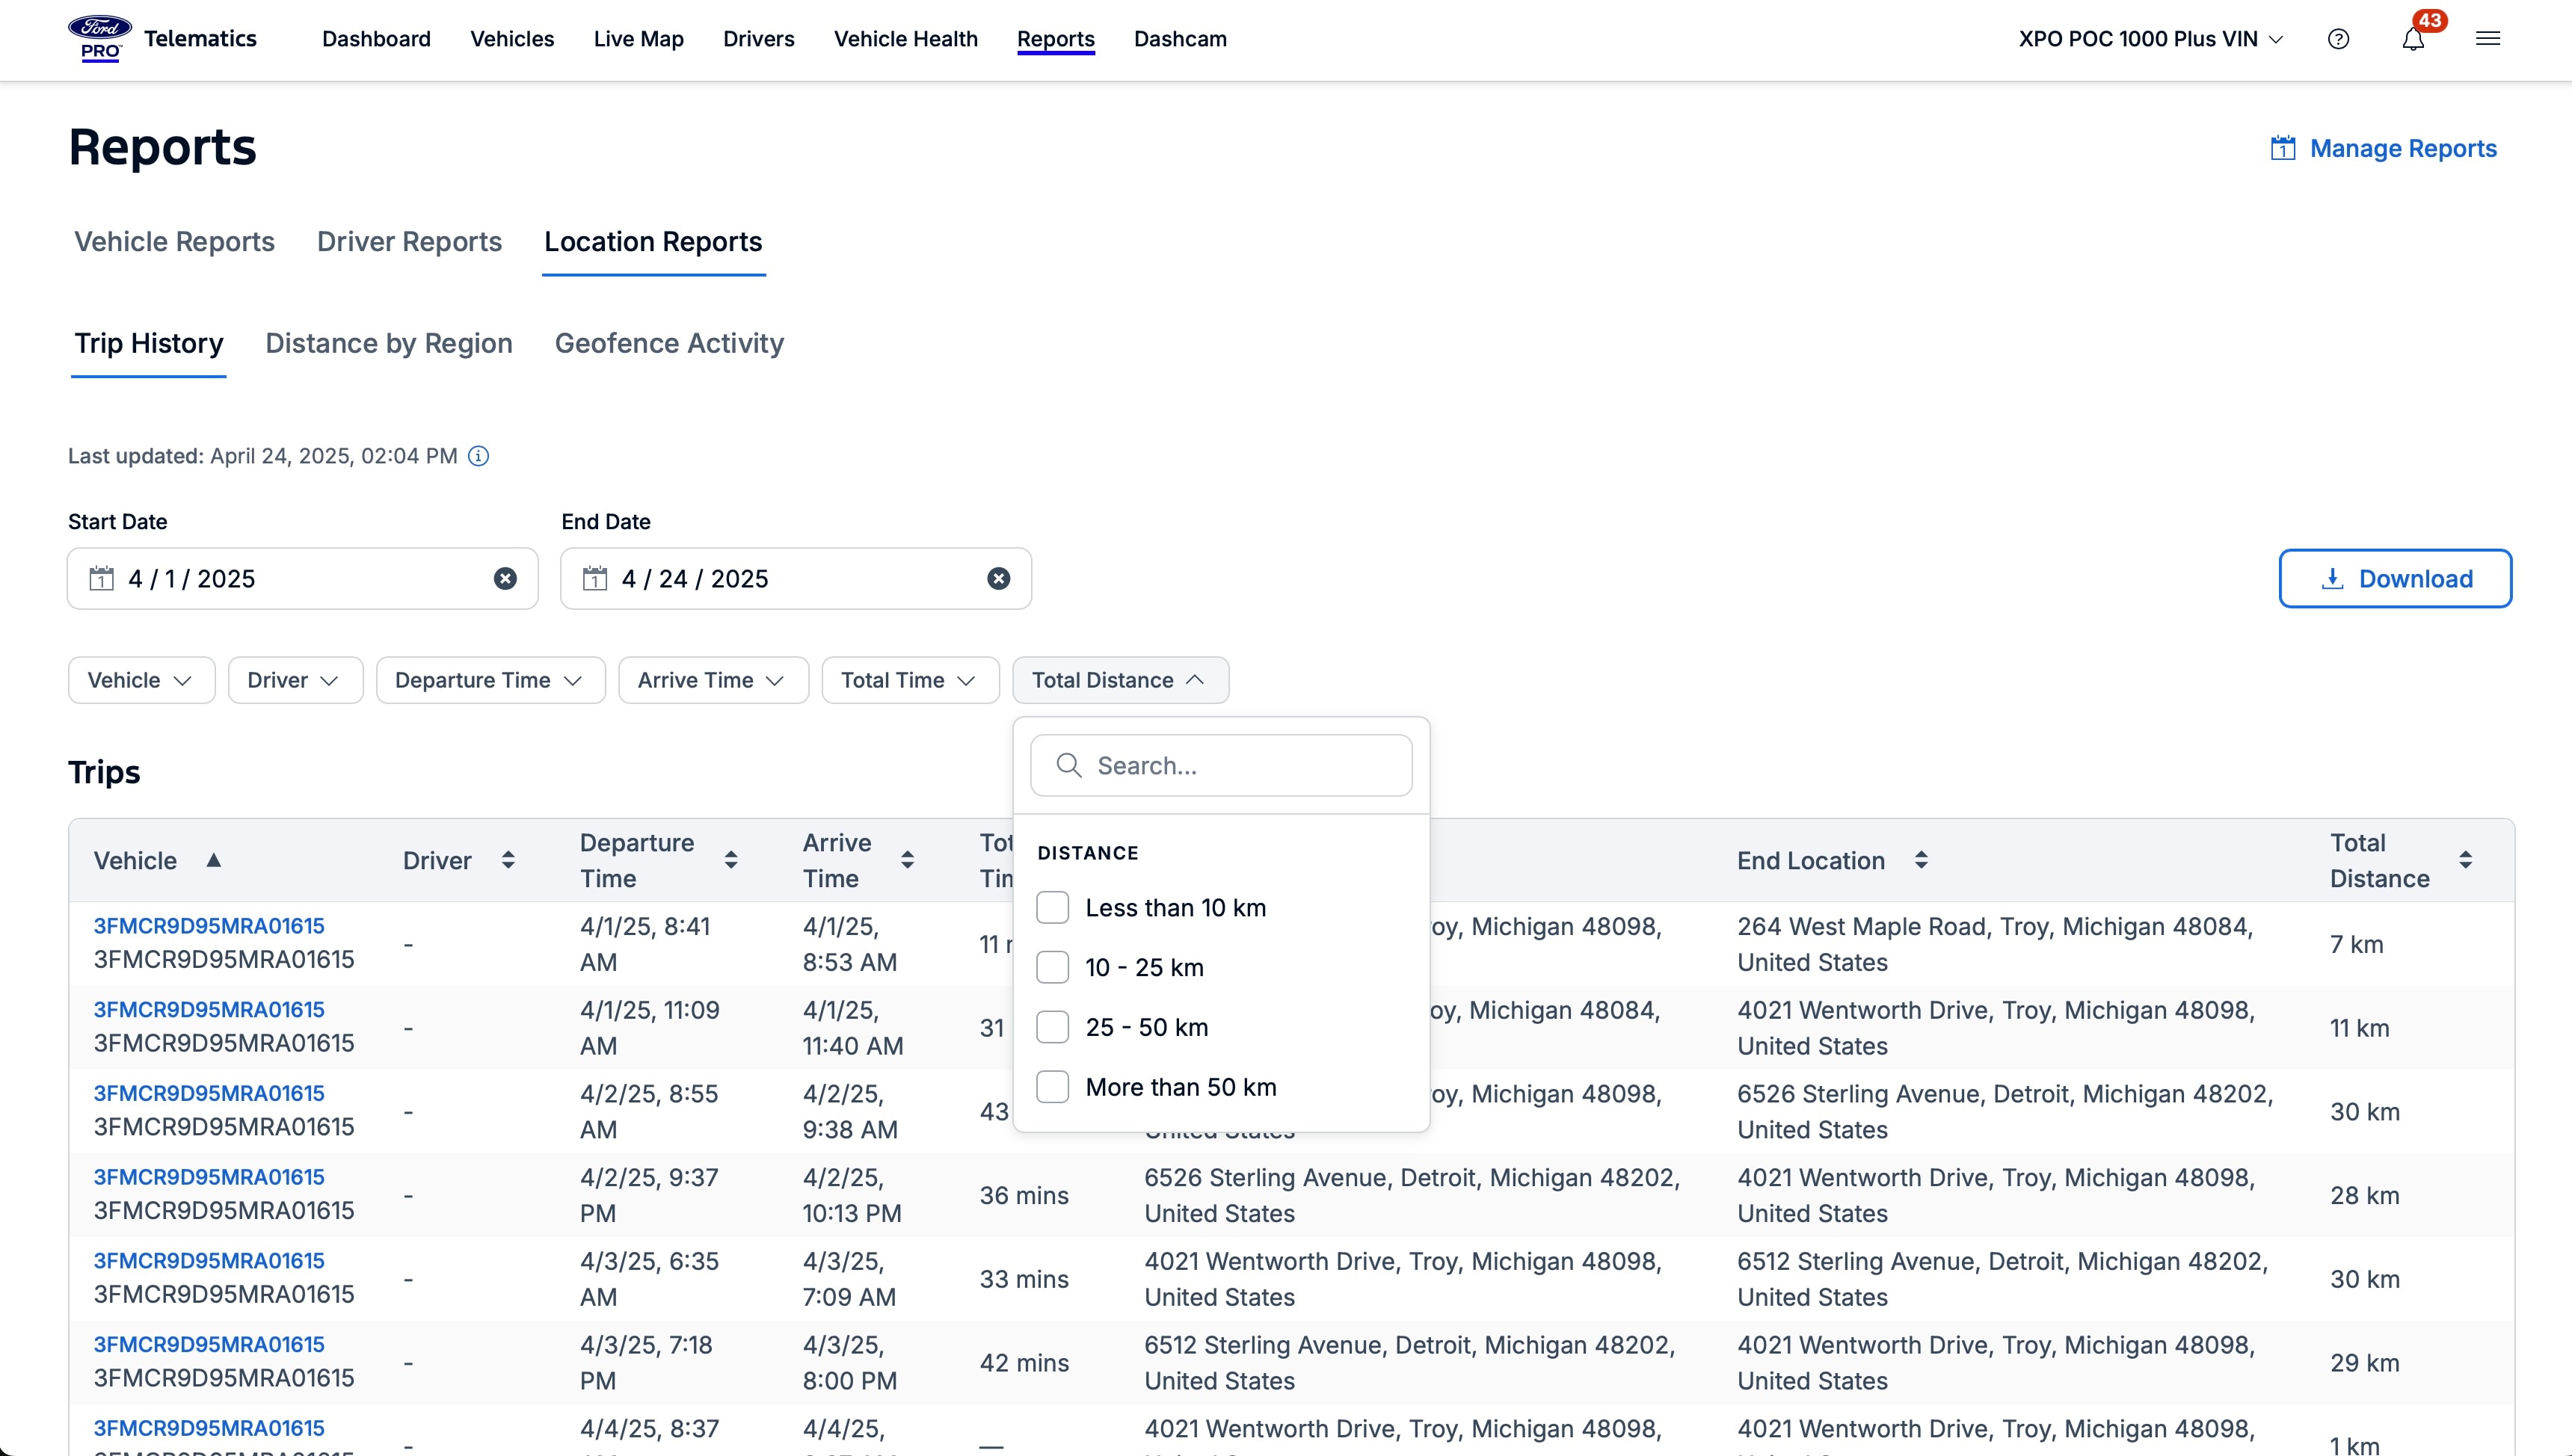Click the Download button

click(x=2395, y=578)
